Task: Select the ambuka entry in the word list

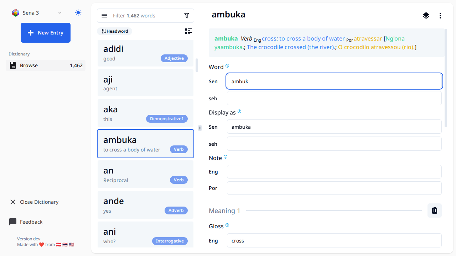Action: [145, 144]
